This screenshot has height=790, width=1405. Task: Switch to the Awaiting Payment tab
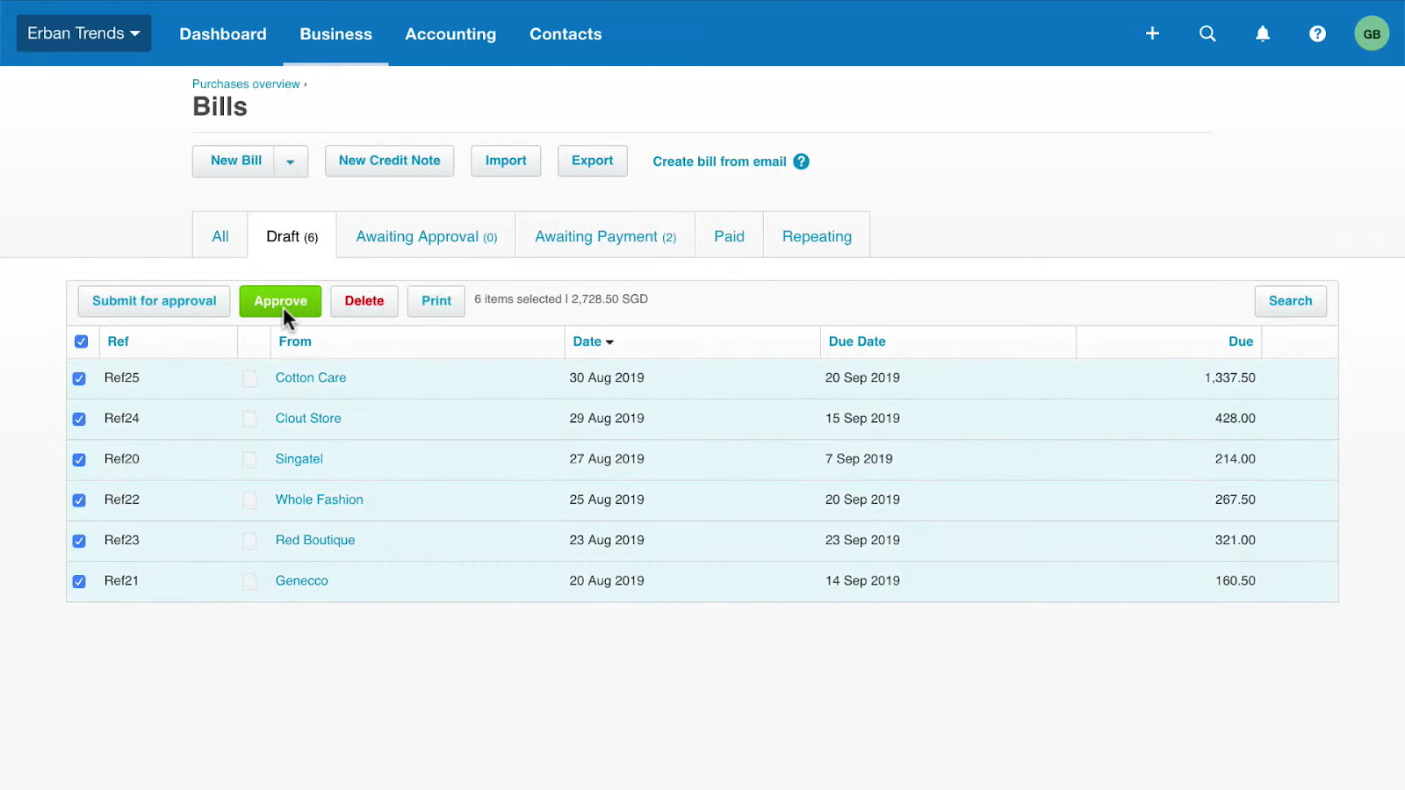(605, 235)
